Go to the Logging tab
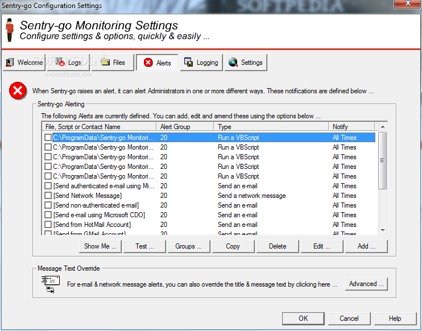 (x=201, y=63)
